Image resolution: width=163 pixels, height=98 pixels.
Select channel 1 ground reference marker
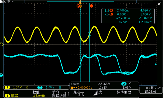(2, 44)
